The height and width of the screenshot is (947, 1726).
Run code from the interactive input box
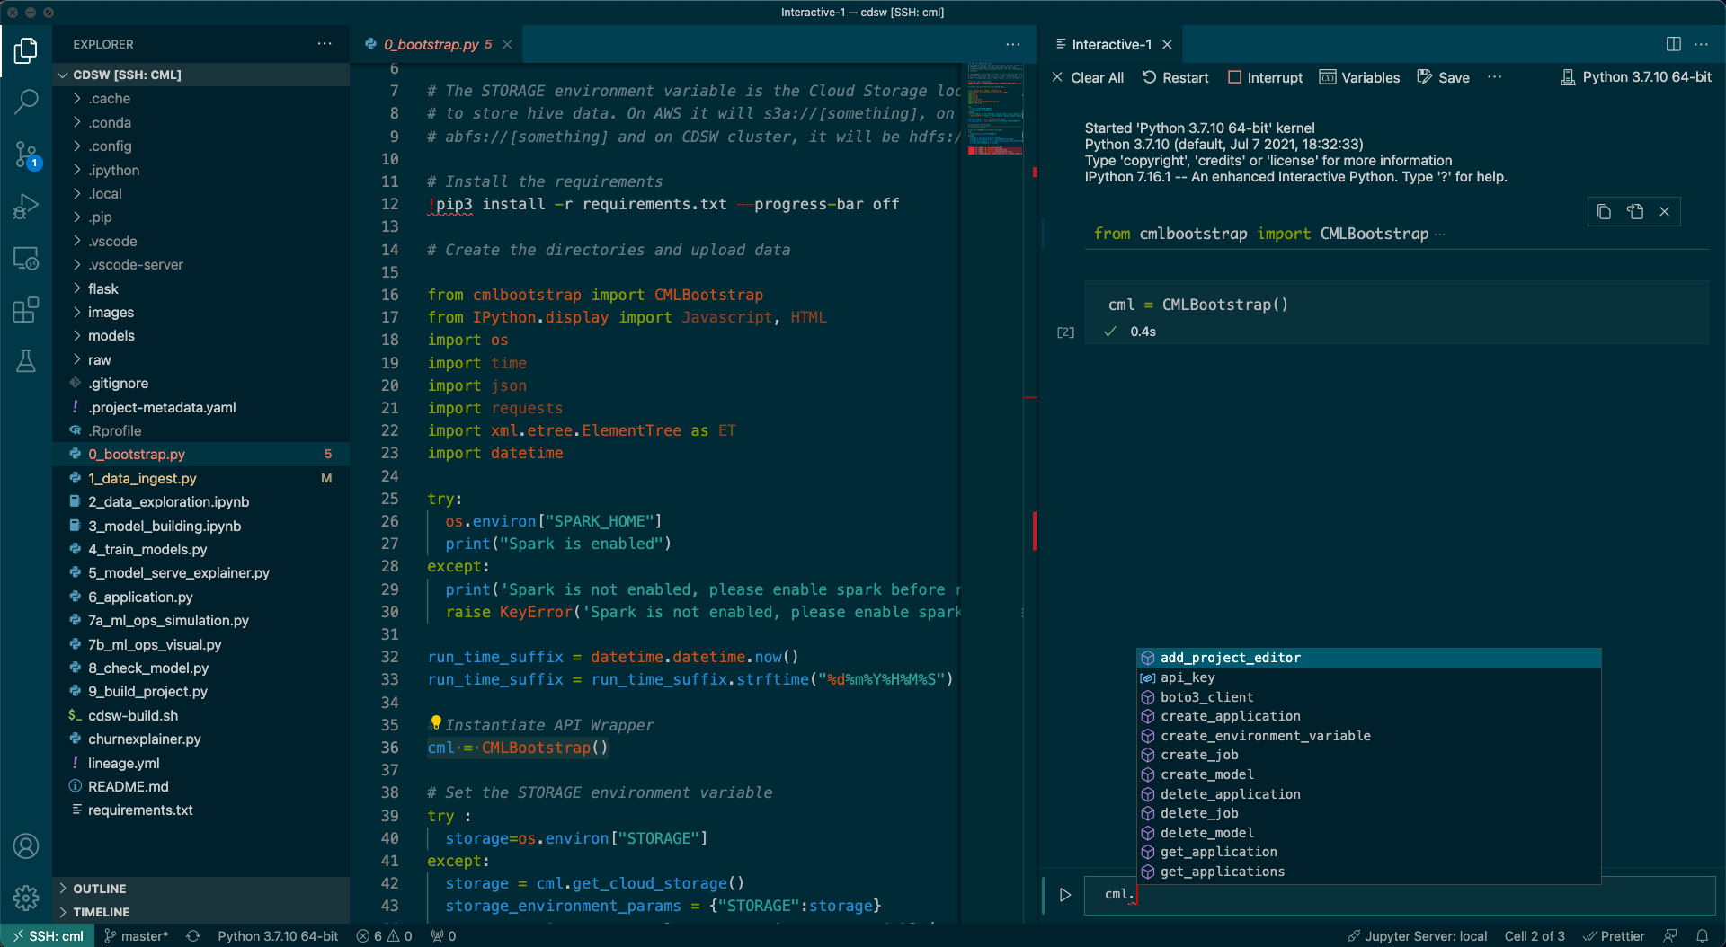[x=1065, y=895]
